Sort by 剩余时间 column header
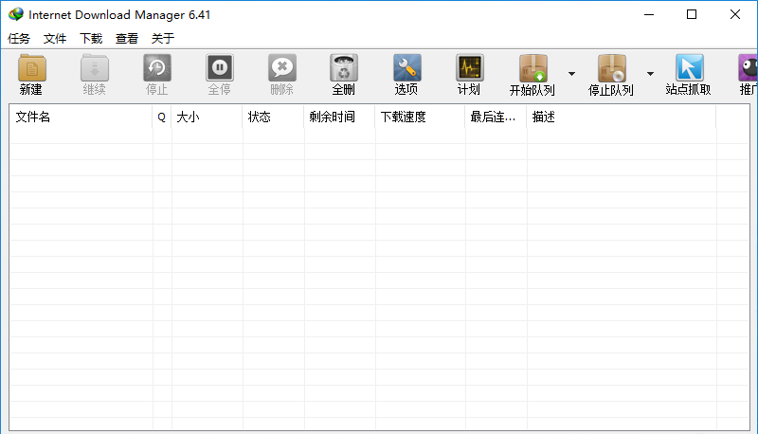Image resolution: width=758 pixels, height=434 pixels. point(339,117)
